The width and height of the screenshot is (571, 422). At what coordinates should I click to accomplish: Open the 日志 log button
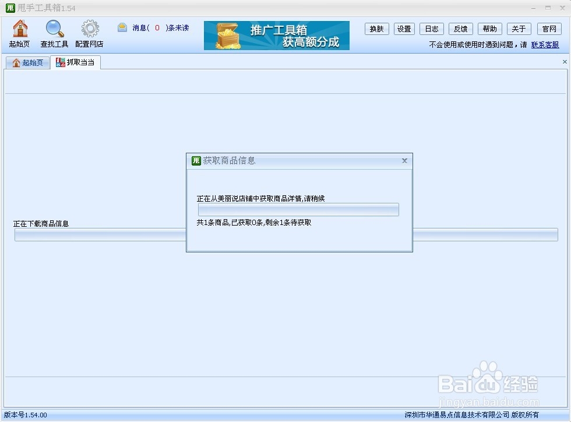pos(431,29)
